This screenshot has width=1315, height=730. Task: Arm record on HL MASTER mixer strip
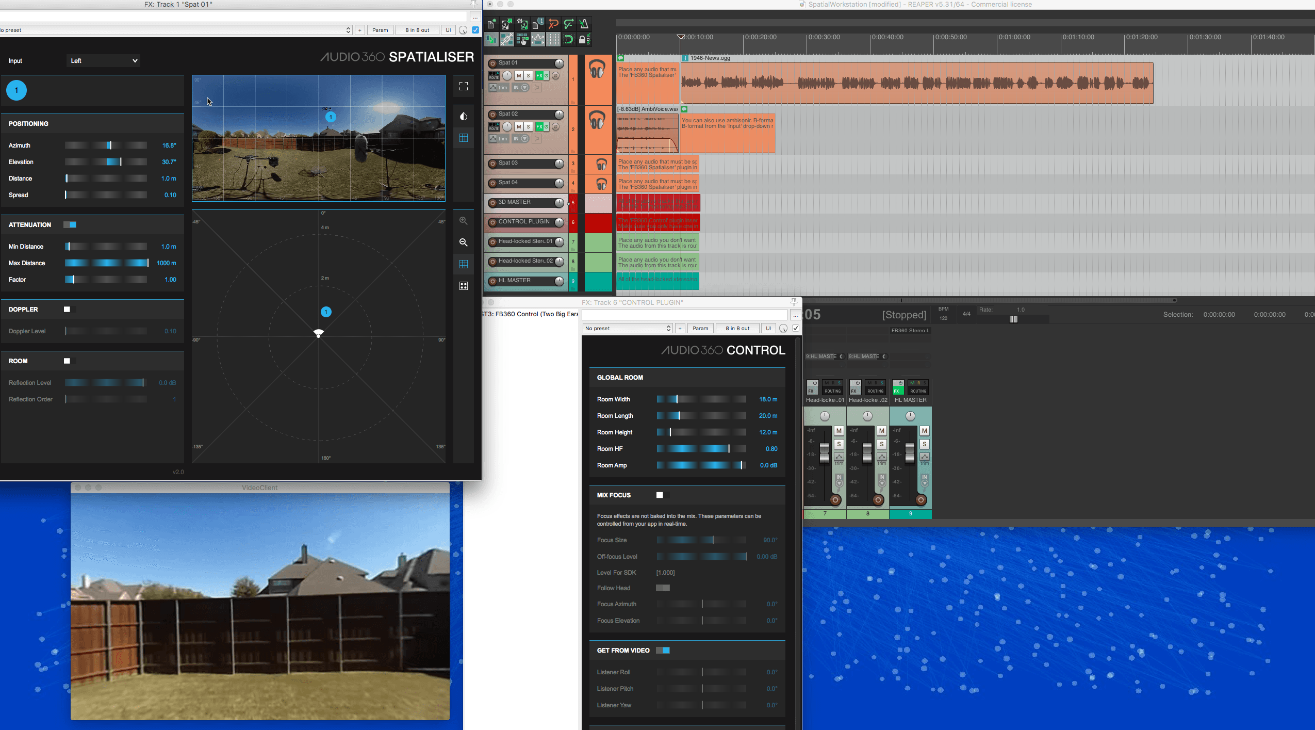pyautogui.click(x=921, y=500)
